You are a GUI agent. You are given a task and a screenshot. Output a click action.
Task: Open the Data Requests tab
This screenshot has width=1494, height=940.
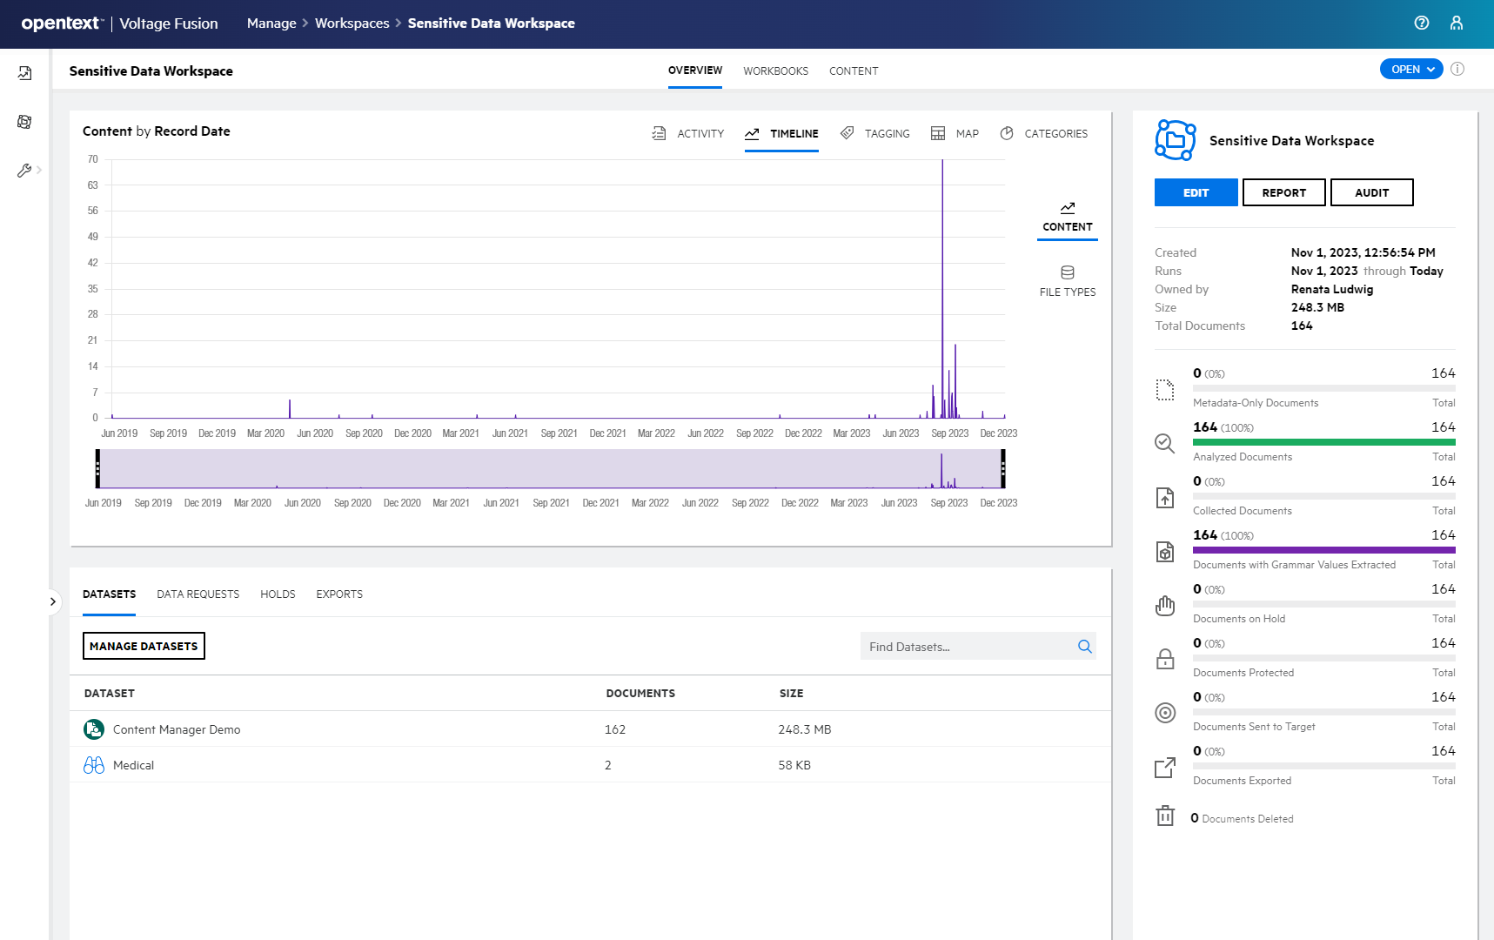point(198,594)
